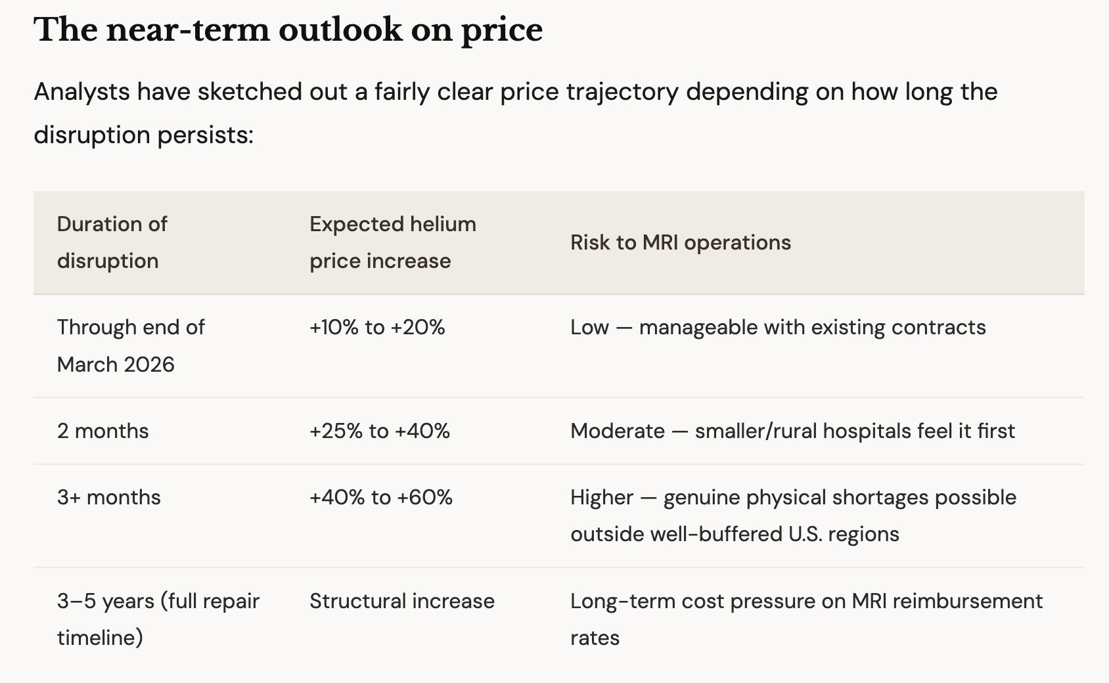Screen dimensions: 1109x683
Task: Click the "Expected helium price increase" column header
Action: click(392, 242)
